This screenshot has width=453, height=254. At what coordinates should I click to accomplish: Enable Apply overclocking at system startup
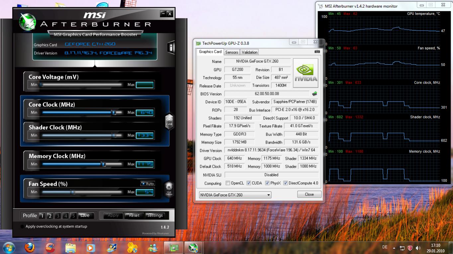pyautogui.click(x=22, y=226)
